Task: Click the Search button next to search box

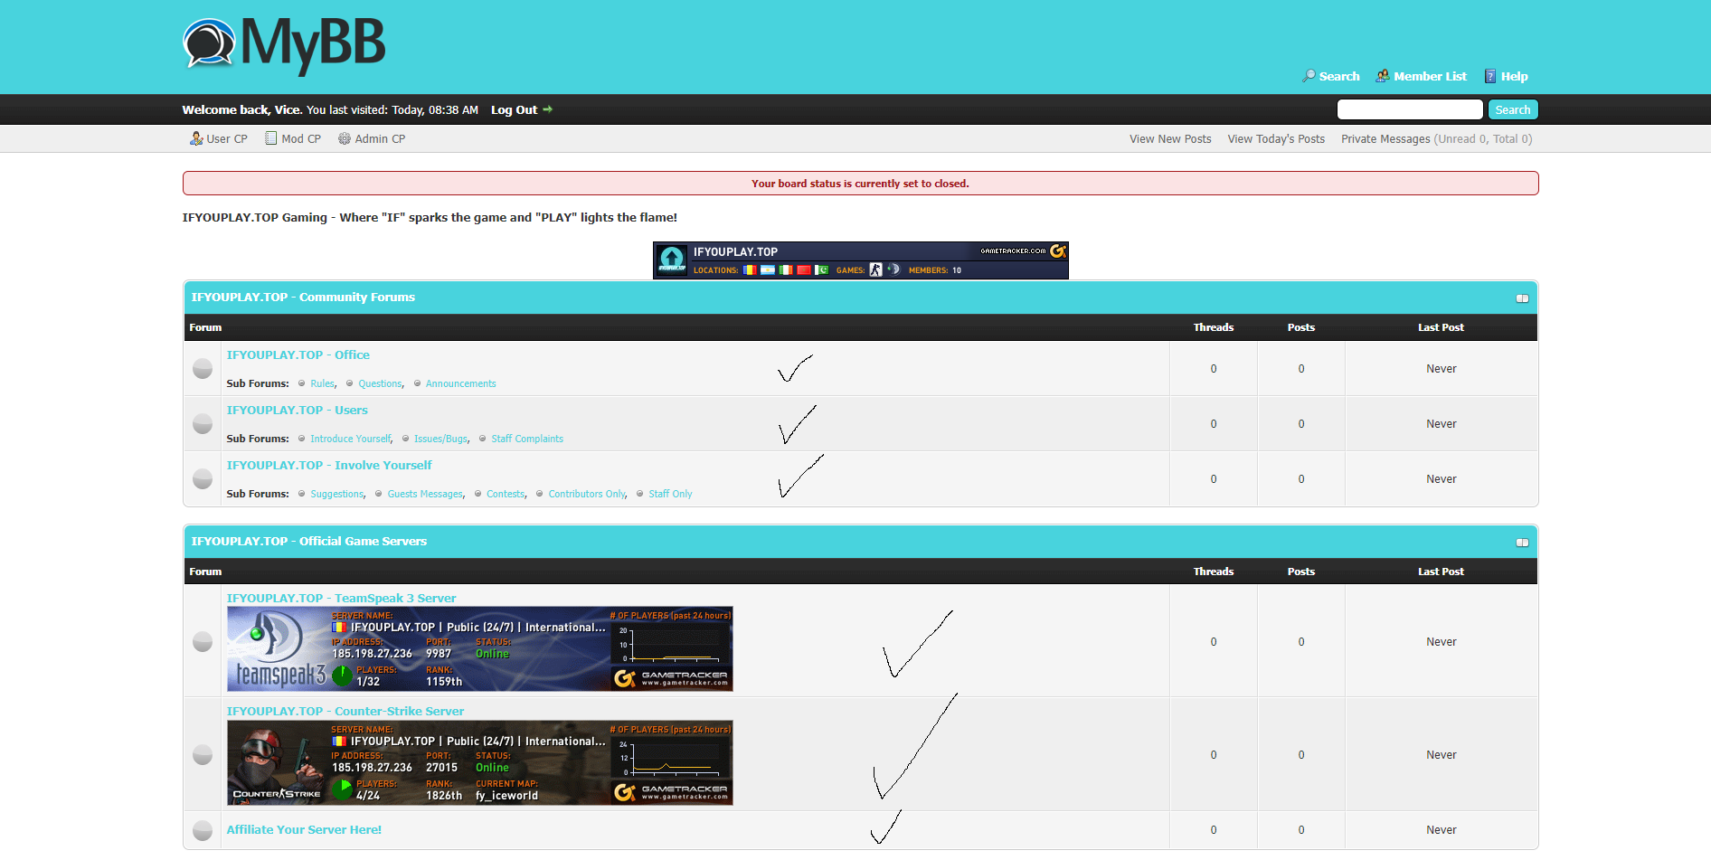Action: tap(1513, 109)
